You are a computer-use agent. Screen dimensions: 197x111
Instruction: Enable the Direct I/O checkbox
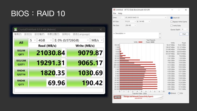(172, 18)
